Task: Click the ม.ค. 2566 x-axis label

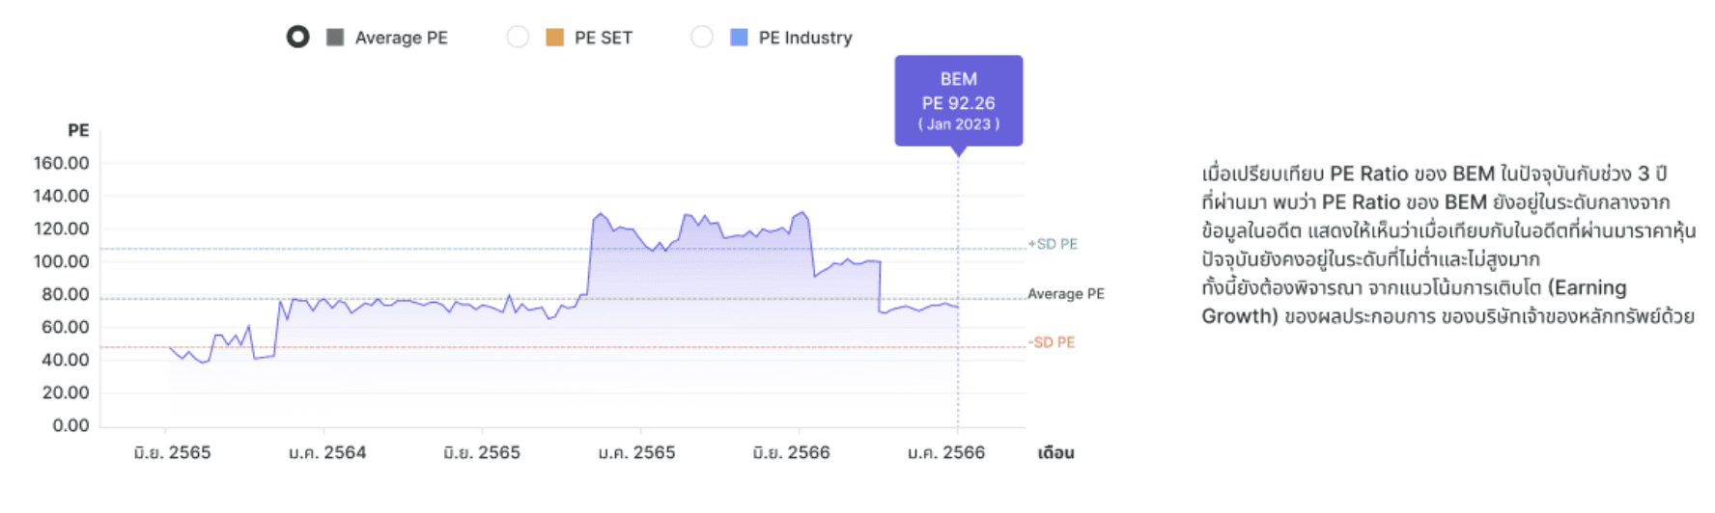Action: [x=945, y=452]
